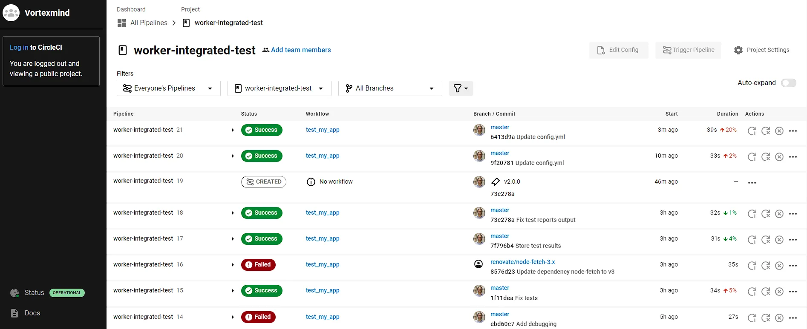The image size is (807, 329).
Task: Click master branch link on pipeline 15
Action: coord(500,288)
